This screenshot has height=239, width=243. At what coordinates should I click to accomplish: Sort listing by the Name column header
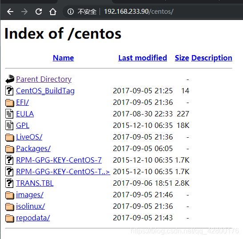click(x=63, y=58)
